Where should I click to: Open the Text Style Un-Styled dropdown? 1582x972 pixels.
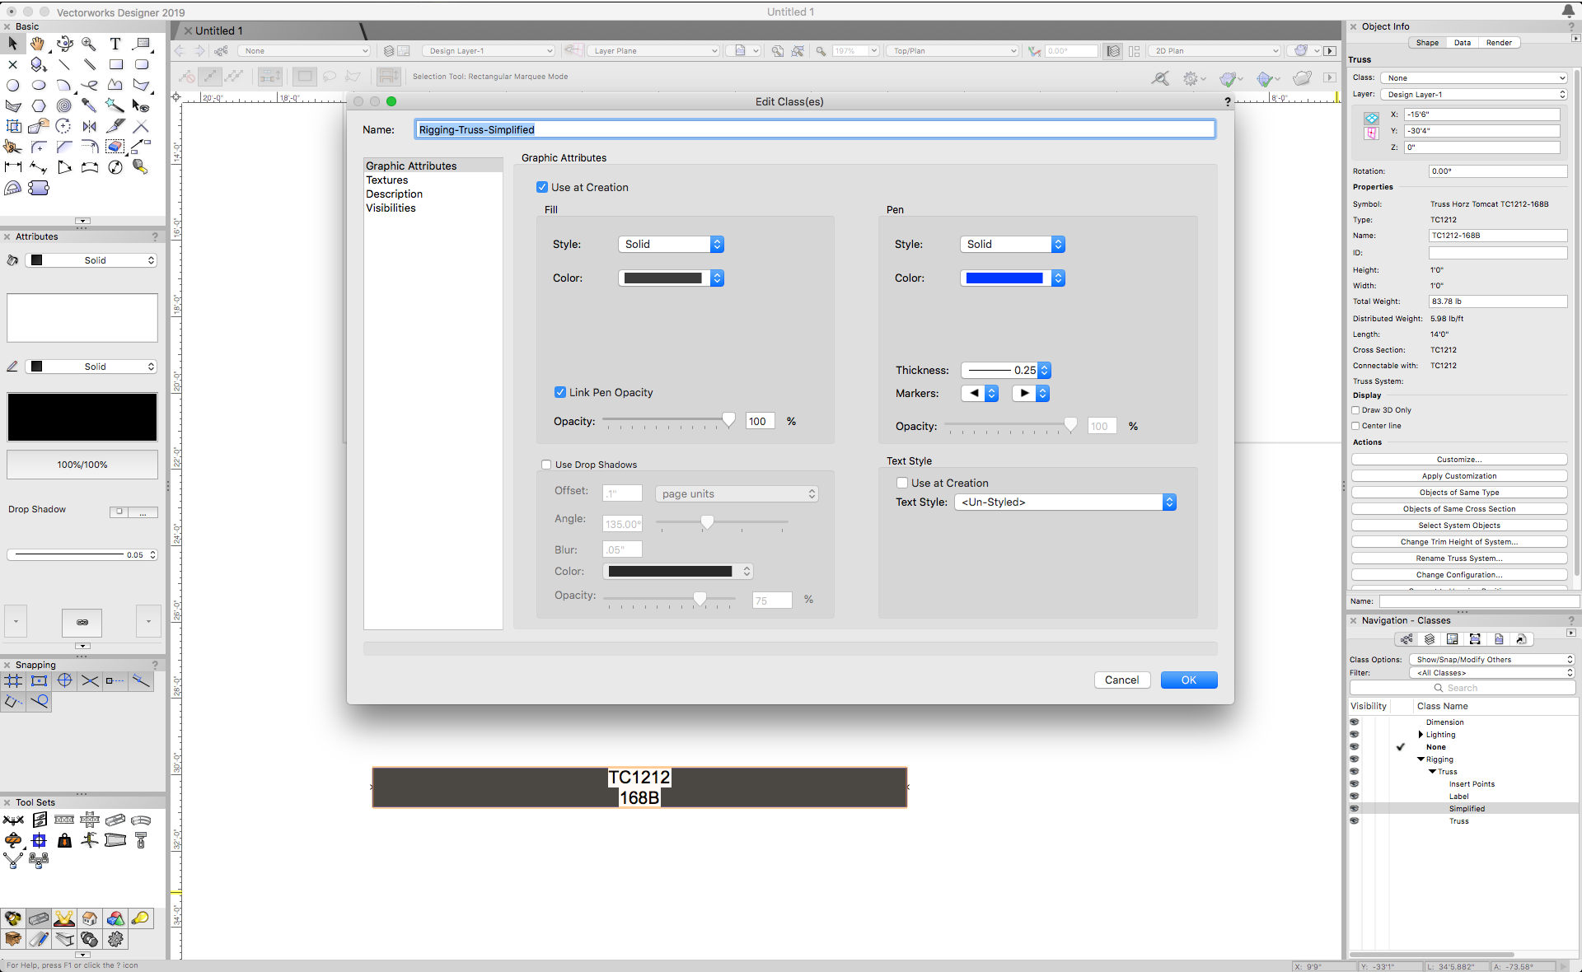click(1065, 502)
